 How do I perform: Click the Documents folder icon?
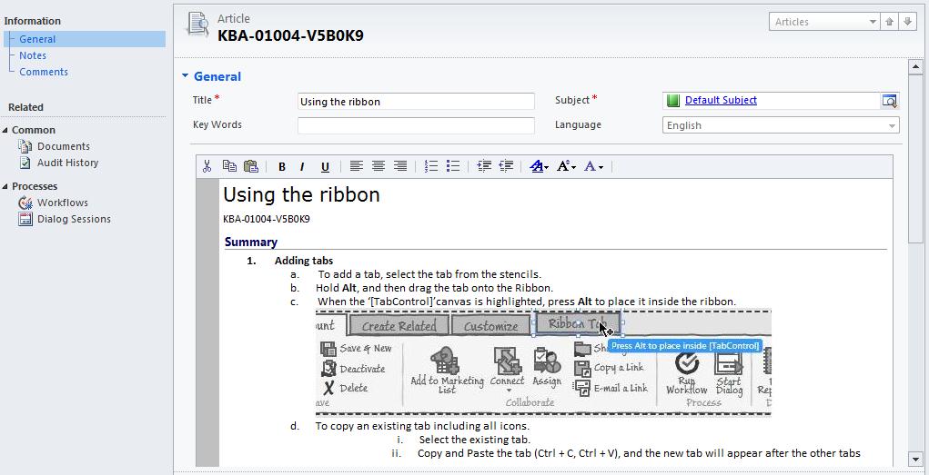click(25, 146)
